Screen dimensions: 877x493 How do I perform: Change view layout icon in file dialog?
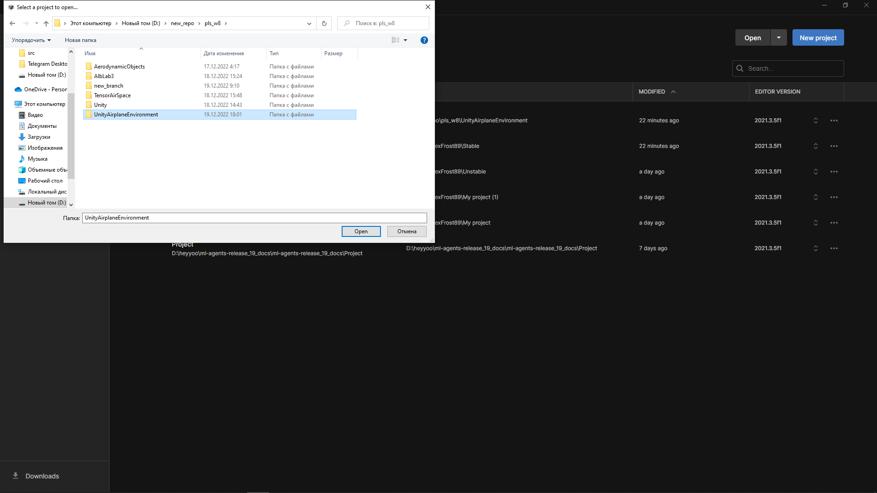point(396,40)
